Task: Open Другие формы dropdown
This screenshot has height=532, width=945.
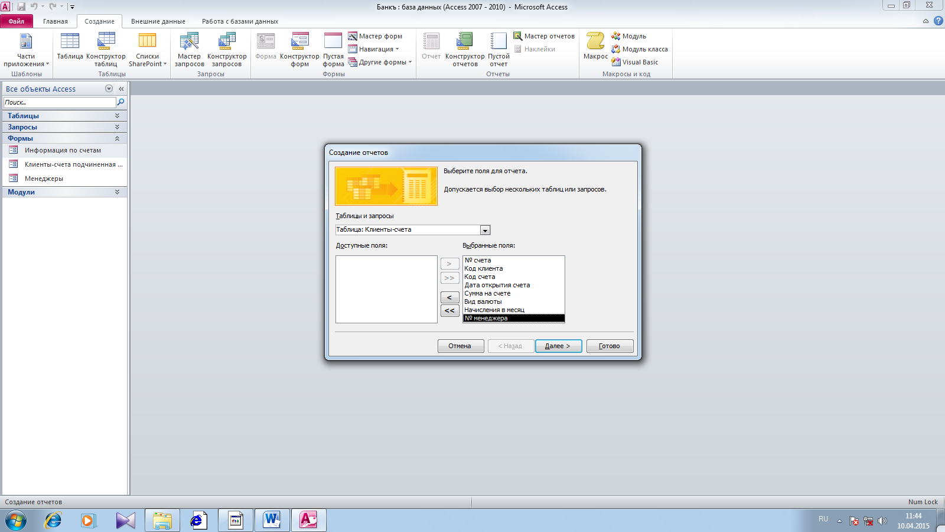Action: tap(380, 62)
